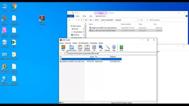Click the Bilgi (Info) toolbar icon
189x106 pixels.
pyautogui.click(x=114, y=48)
